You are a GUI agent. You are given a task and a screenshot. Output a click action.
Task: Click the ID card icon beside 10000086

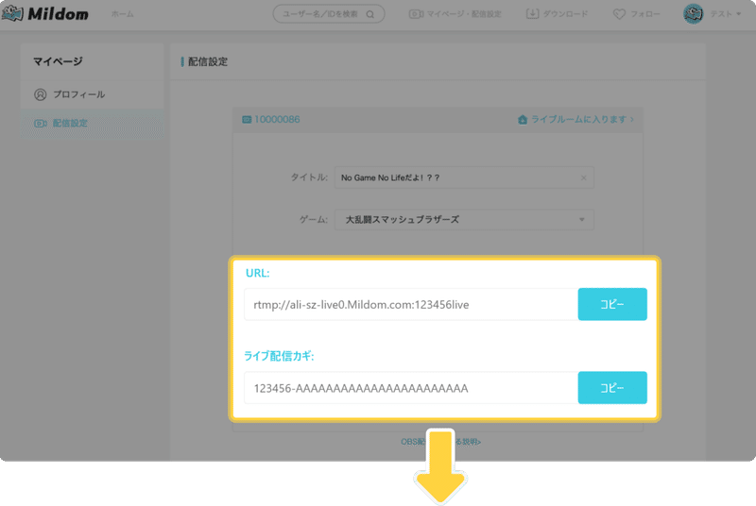tap(247, 119)
